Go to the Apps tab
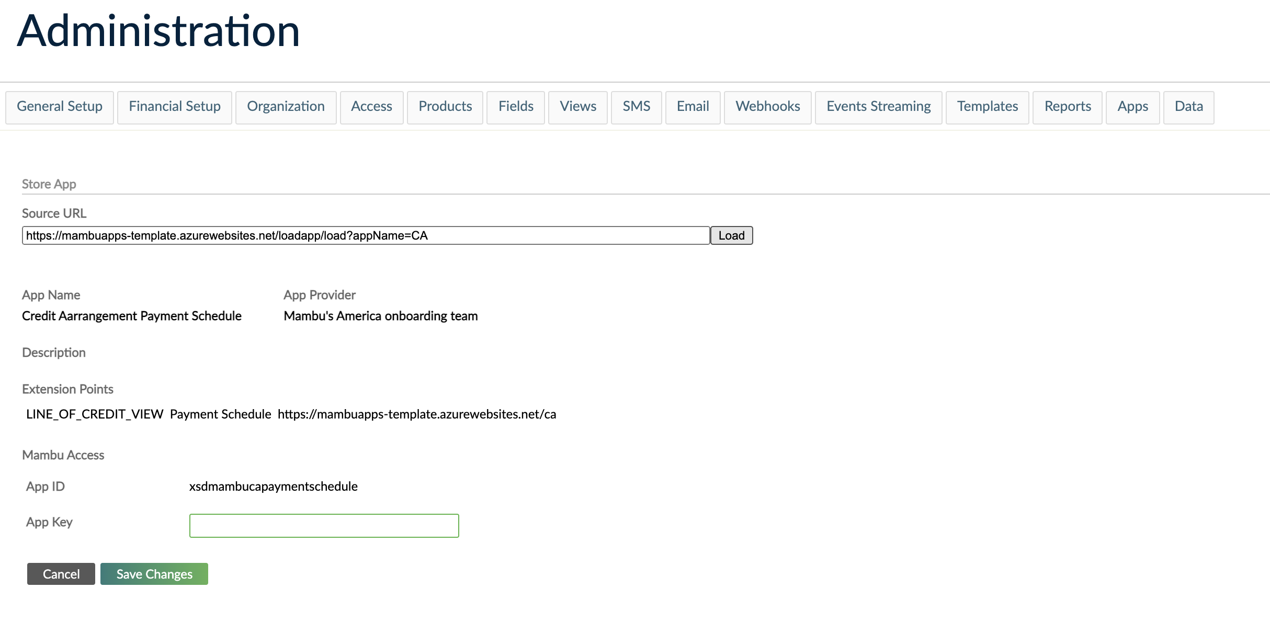1270x633 pixels. tap(1132, 107)
